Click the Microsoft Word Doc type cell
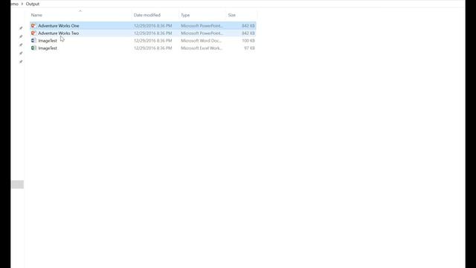 pos(202,41)
